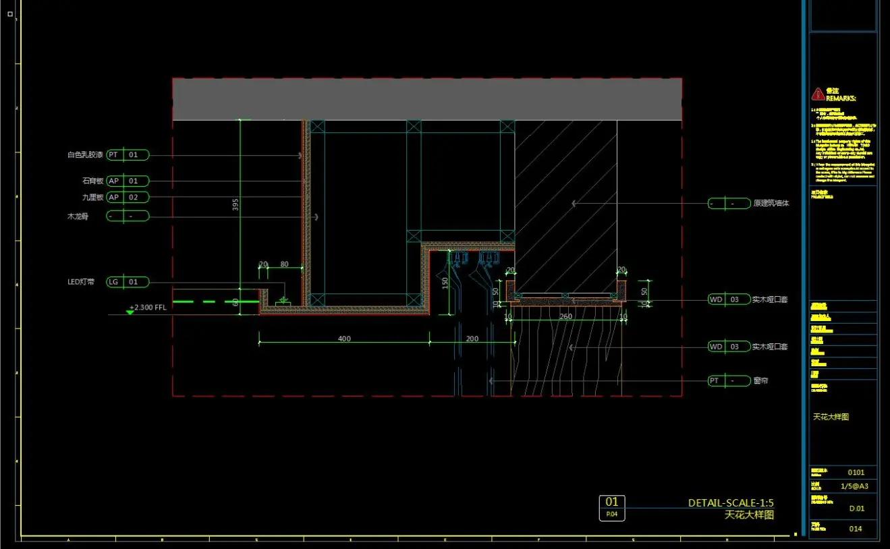890x549 pixels.
Task: Click the 014 page number value
Action: pyautogui.click(x=856, y=529)
